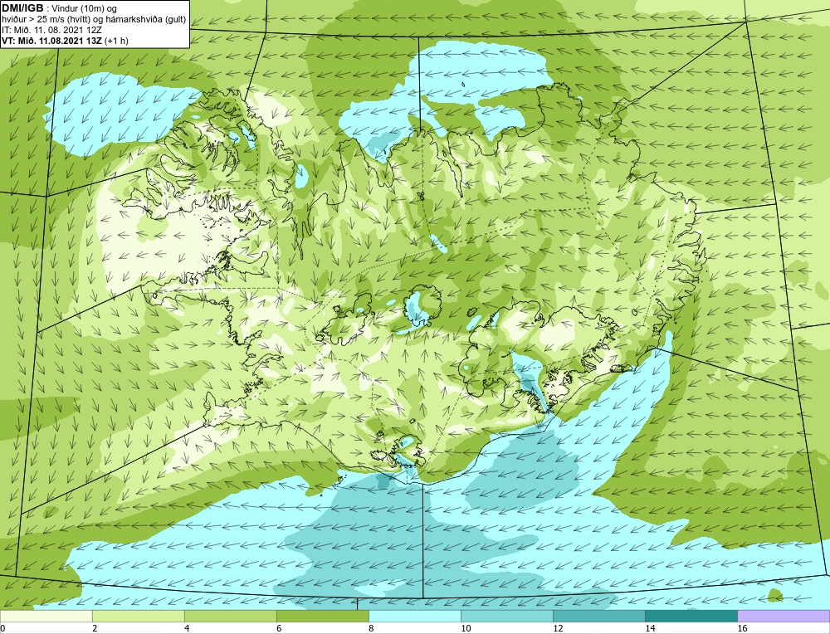The width and height of the screenshot is (830, 634).
Task: Click the scale label '12'
Action: [558, 628]
